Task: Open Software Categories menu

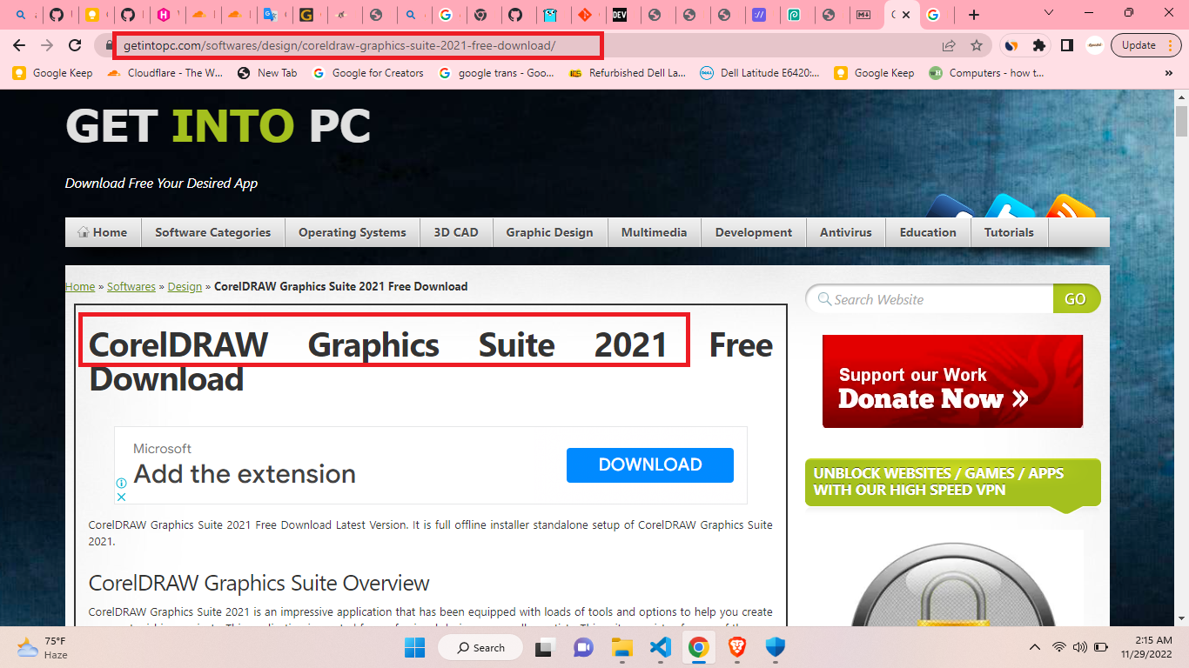Action: tap(212, 232)
